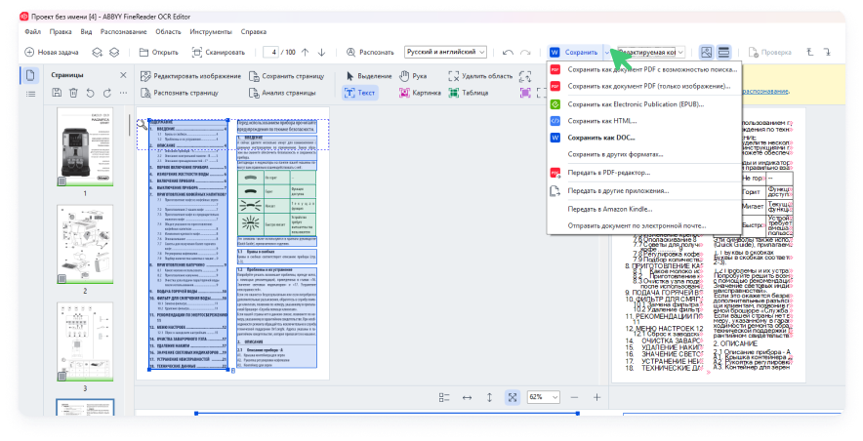863x441 pixels.
Task: Select page 1 thumbnail
Action: 85,146
